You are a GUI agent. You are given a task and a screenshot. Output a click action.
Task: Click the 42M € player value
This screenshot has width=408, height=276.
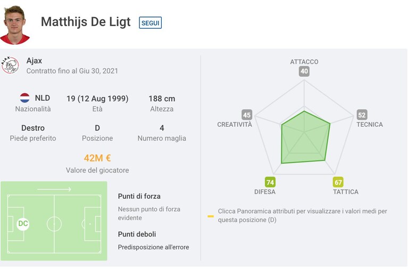tap(97, 158)
